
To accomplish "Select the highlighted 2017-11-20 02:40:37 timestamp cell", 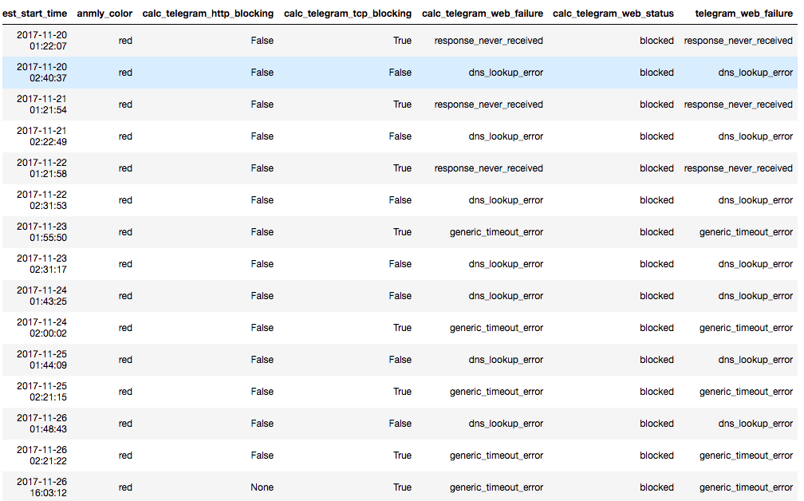I will [x=41, y=73].
